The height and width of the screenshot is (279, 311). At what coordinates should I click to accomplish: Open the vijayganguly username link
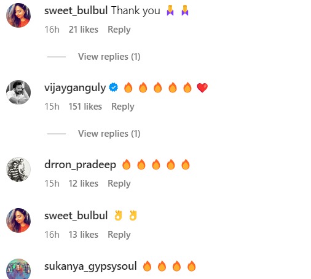pyautogui.click(x=75, y=88)
